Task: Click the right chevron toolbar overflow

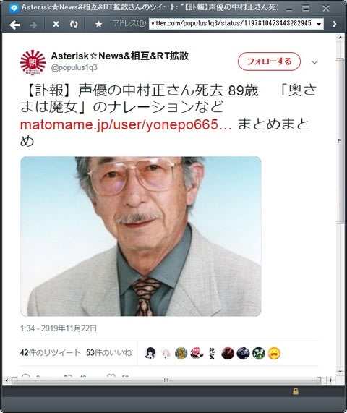Action: 335,25
